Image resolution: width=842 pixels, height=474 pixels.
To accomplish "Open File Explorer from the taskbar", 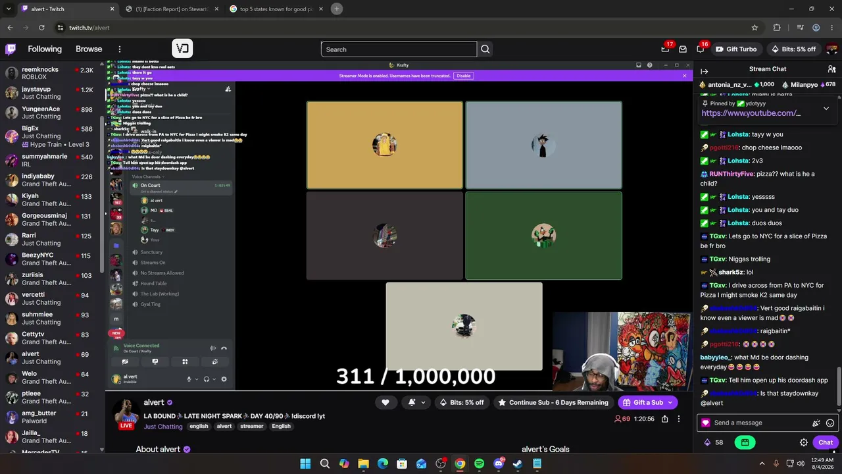I will [363, 463].
